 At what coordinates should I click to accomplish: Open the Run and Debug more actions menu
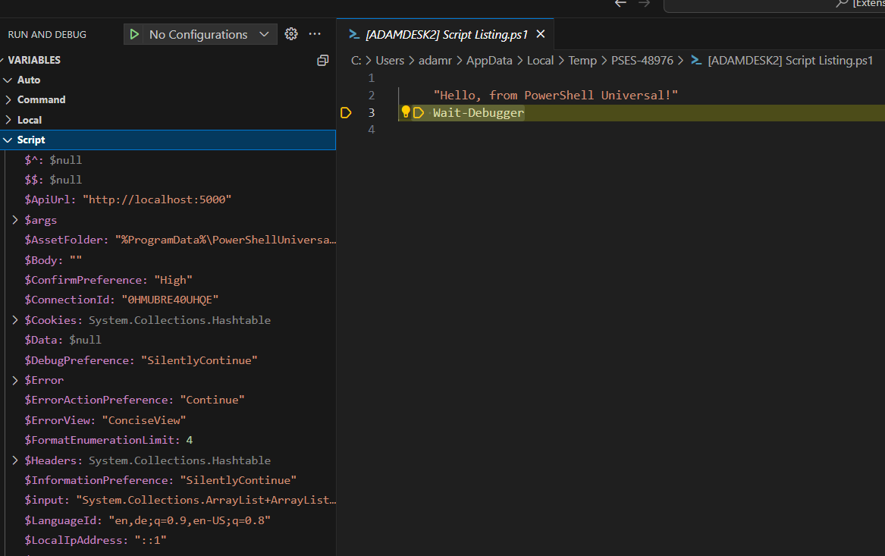[315, 34]
